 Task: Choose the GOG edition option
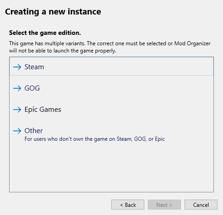[111, 88]
